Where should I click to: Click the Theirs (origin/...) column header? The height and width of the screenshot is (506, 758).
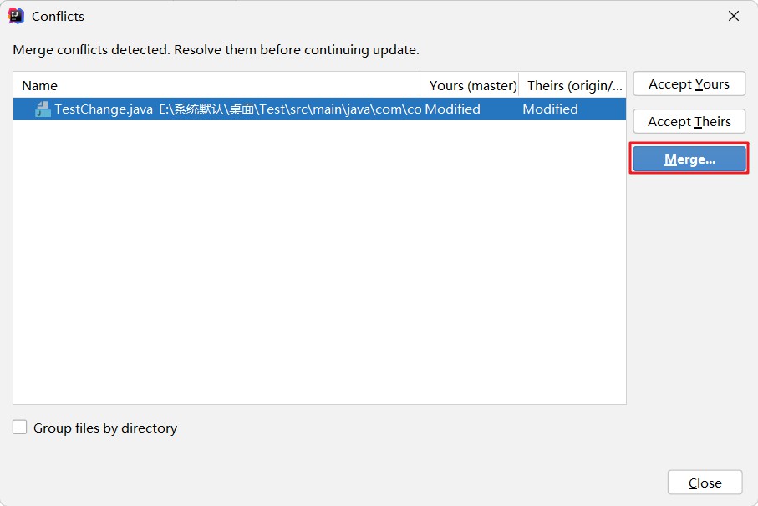point(574,85)
